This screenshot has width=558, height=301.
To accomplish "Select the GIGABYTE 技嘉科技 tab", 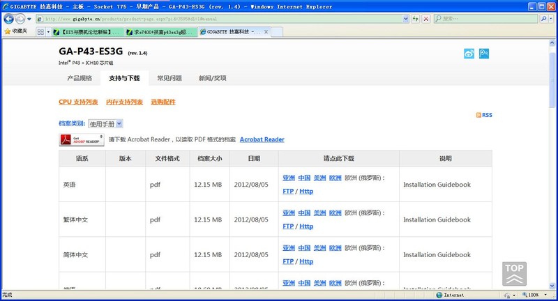I will point(230,31).
